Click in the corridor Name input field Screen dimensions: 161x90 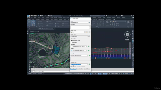(79, 23)
